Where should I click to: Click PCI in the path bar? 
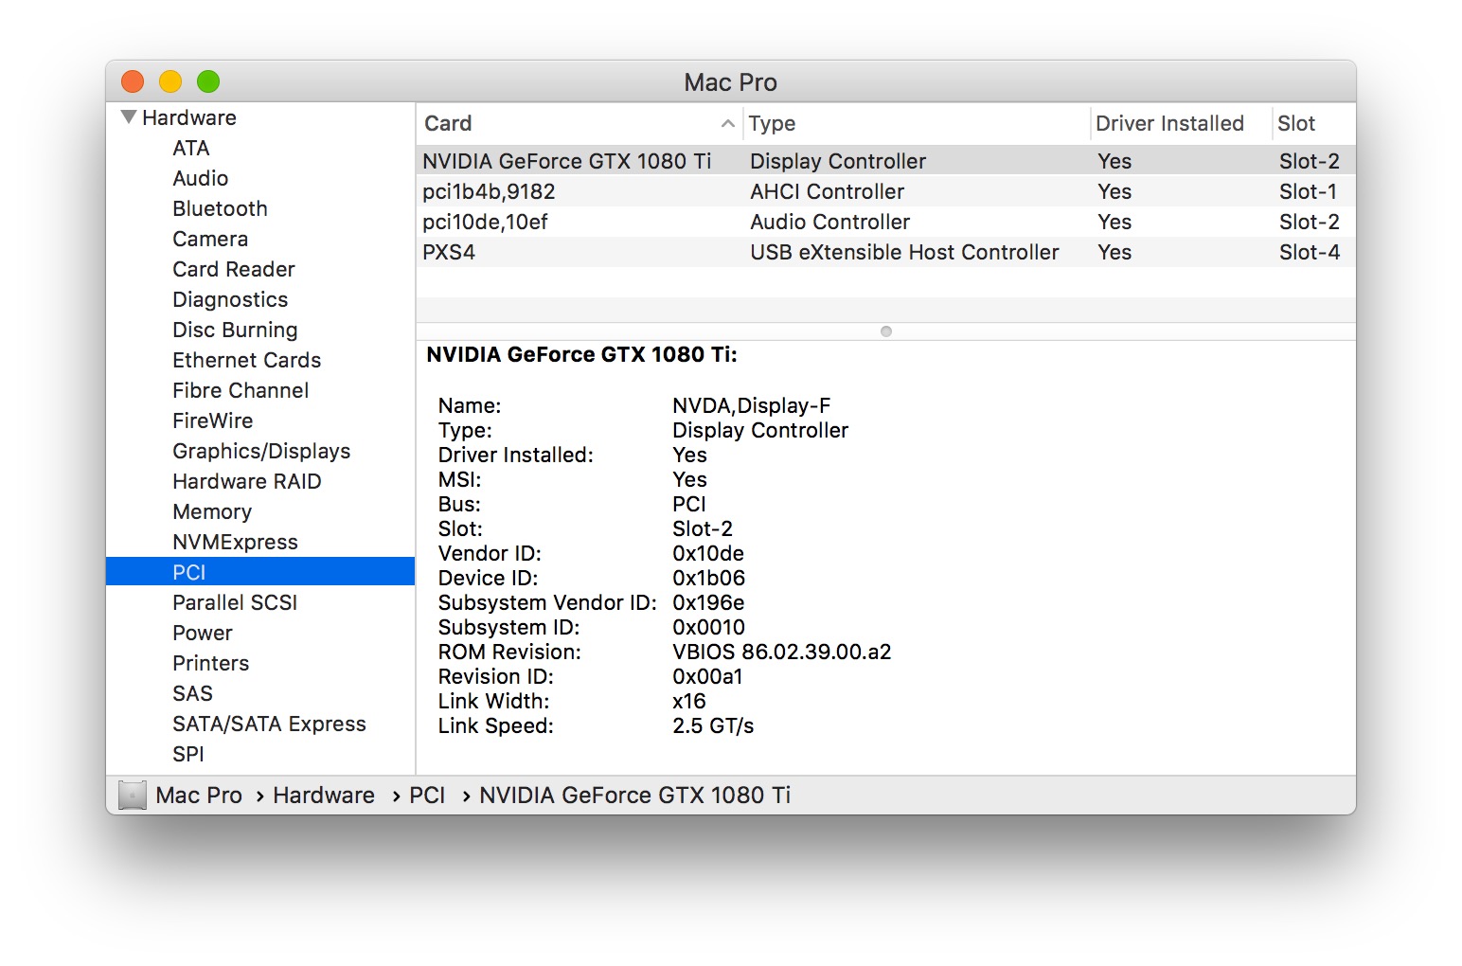pyautogui.click(x=427, y=795)
